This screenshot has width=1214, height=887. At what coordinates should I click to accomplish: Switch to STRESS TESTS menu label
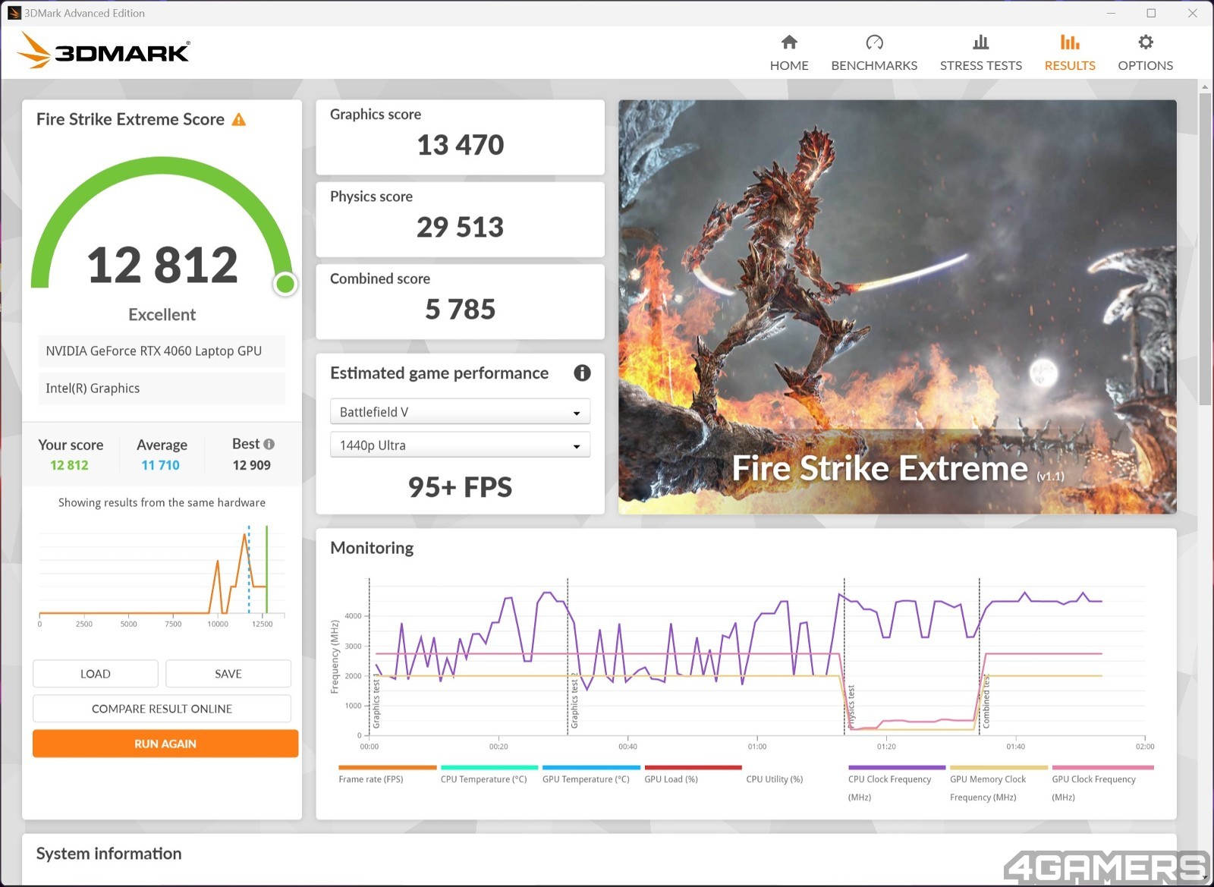pyautogui.click(x=981, y=65)
